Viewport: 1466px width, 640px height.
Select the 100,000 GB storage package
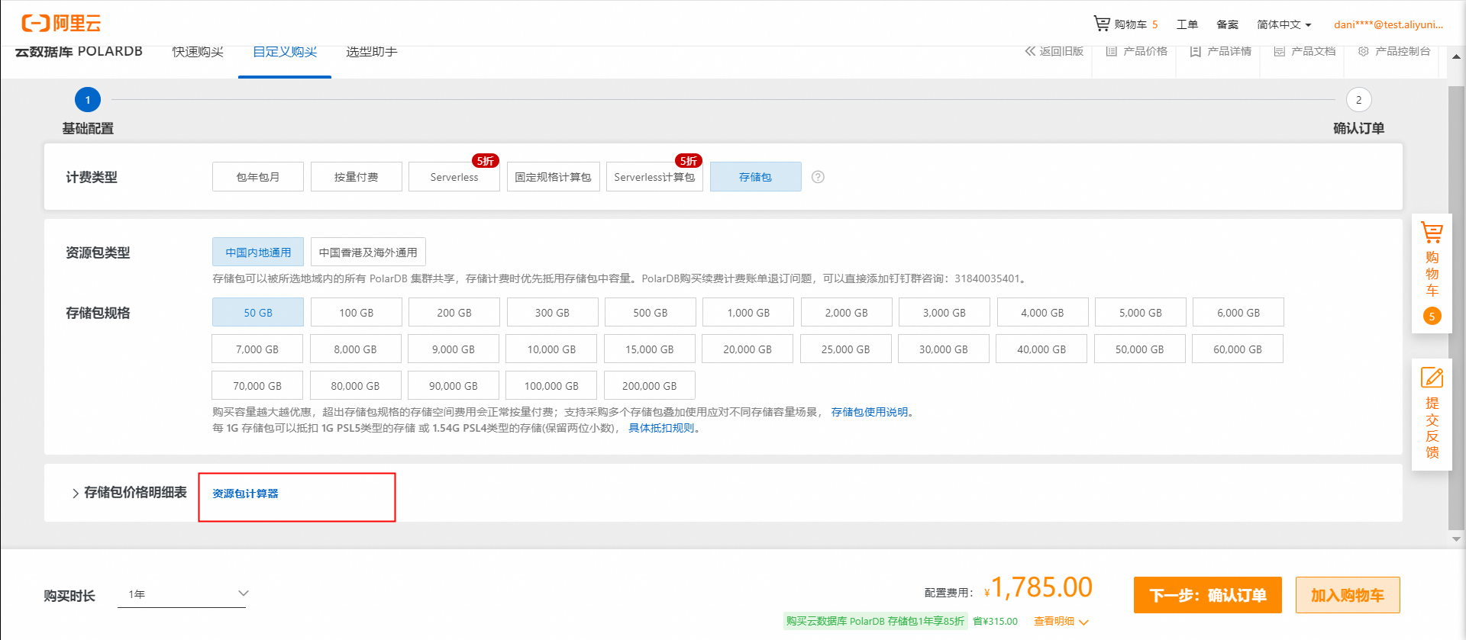coord(551,386)
